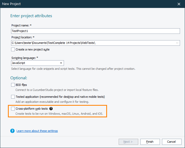
Task: Open the Scripting language JavaScript dropdown
Action: pos(37,63)
